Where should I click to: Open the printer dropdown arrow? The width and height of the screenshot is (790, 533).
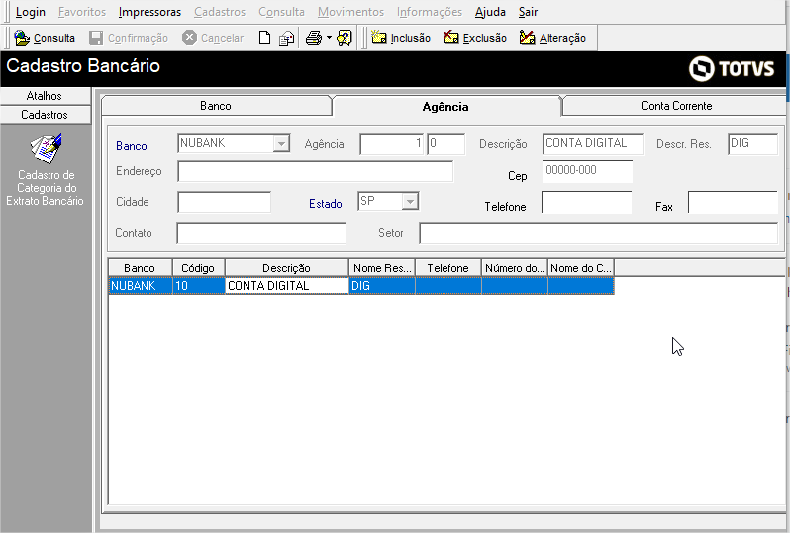point(329,38)
